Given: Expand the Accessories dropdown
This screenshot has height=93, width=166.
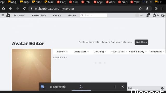Looking at the screenshot, I should click(x=119, y=52).
